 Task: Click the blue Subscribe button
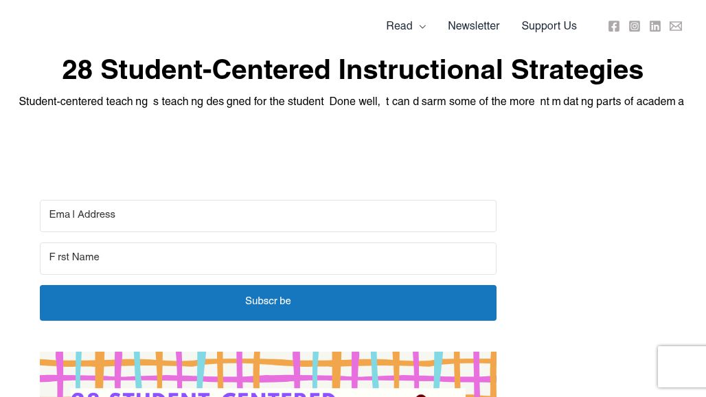click(268, 303)
